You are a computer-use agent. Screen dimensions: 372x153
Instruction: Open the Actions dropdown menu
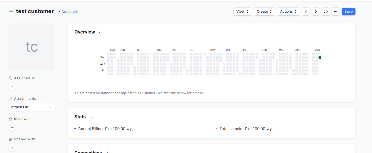[x=288, y=12]
